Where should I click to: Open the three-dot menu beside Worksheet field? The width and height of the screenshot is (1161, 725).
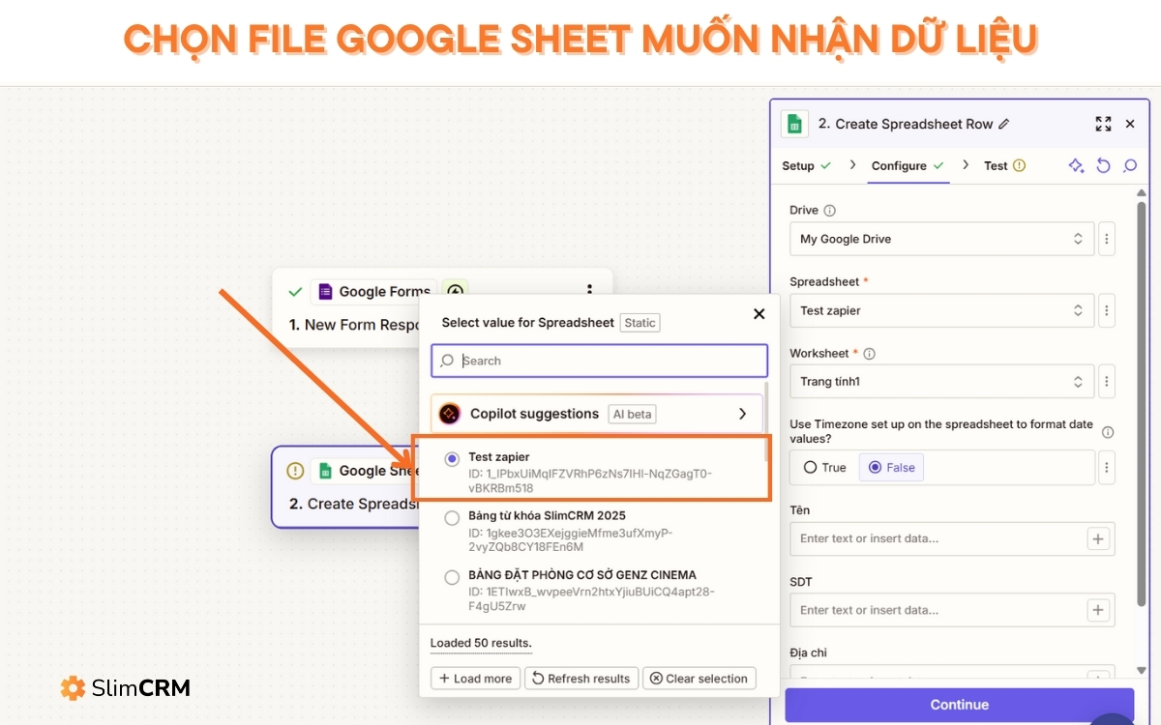(x=1107, y=382)
